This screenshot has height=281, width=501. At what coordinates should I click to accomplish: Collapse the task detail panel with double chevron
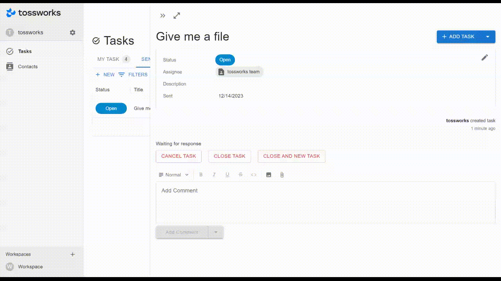[163, 16]
